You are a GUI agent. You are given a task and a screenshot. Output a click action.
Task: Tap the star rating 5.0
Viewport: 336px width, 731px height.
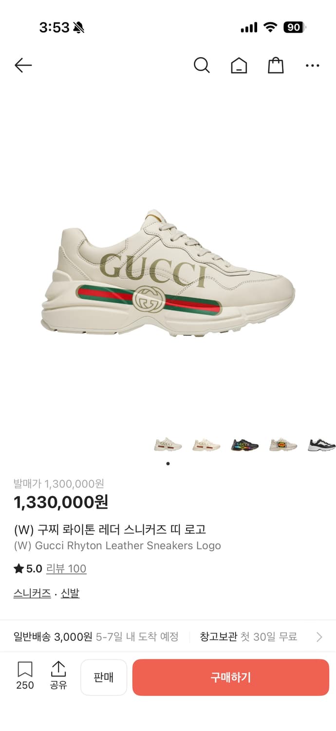click(28, 569)
